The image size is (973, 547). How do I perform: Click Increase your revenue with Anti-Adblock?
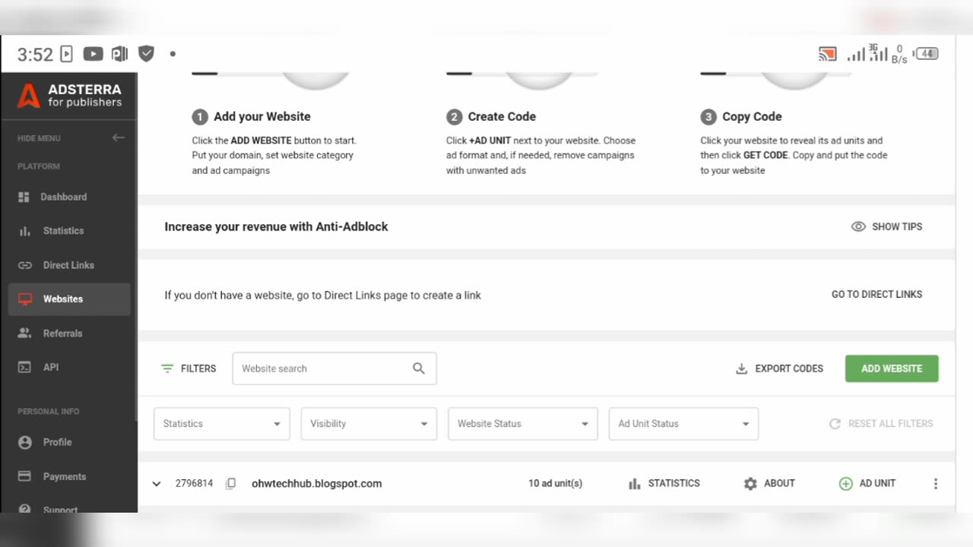(277, 226)
